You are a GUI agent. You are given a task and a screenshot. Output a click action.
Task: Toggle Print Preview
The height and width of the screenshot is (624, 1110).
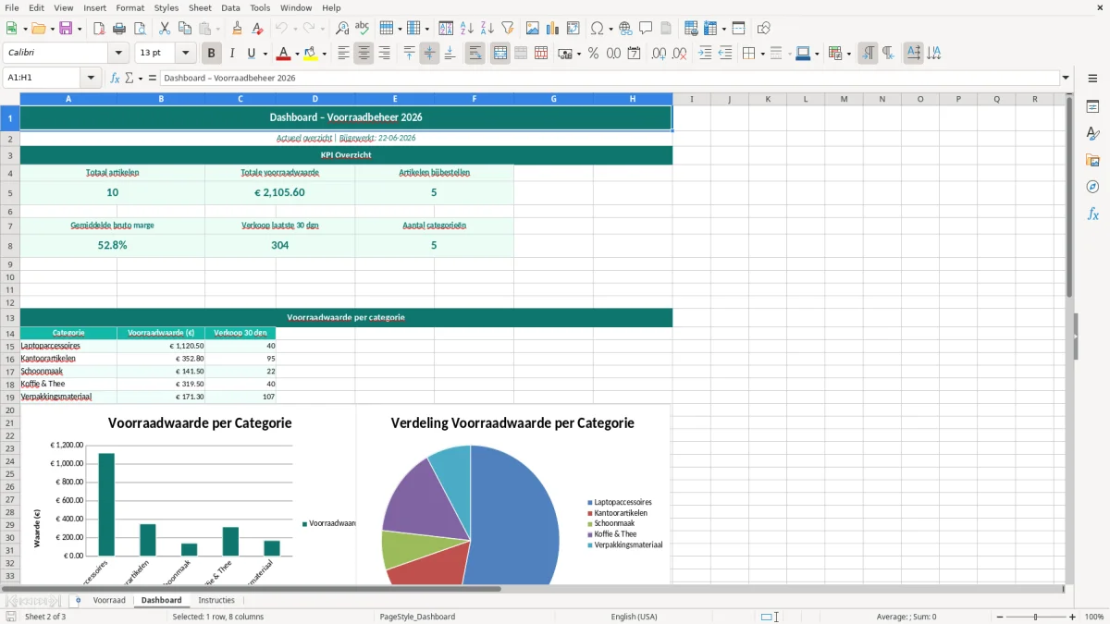tap(140, 28)
